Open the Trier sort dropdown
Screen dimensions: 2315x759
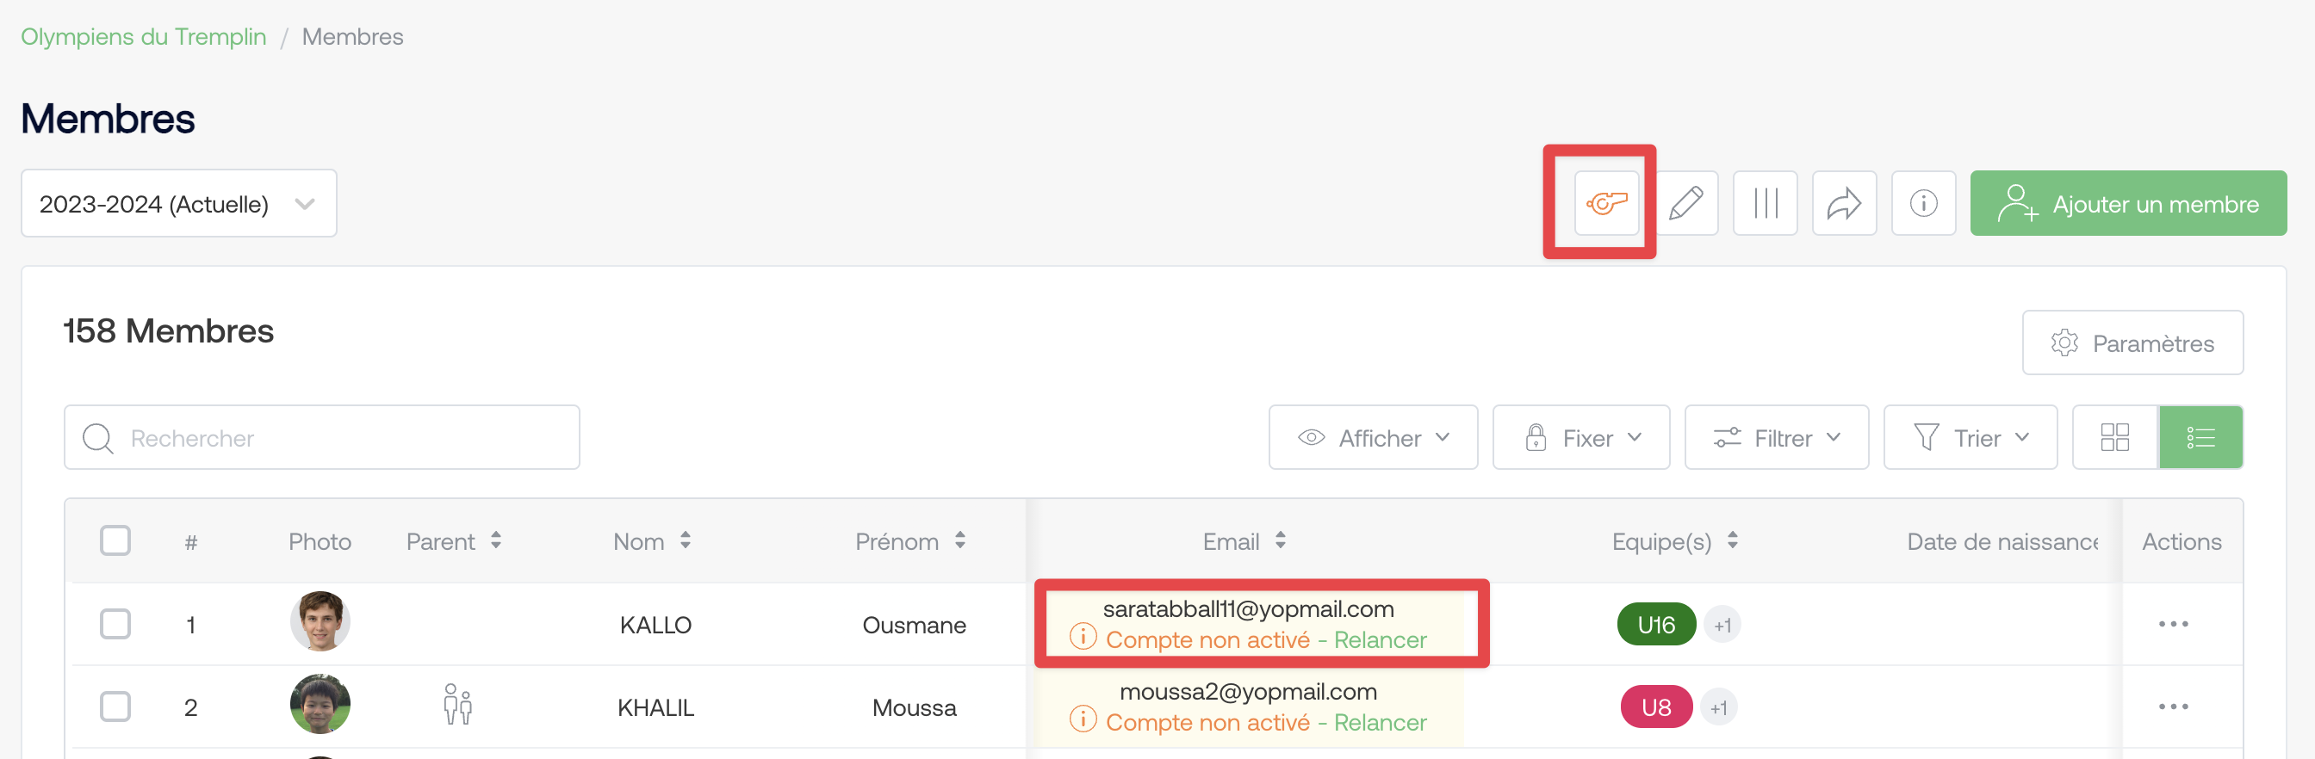pyautogui.click(x=1969, y=437)
